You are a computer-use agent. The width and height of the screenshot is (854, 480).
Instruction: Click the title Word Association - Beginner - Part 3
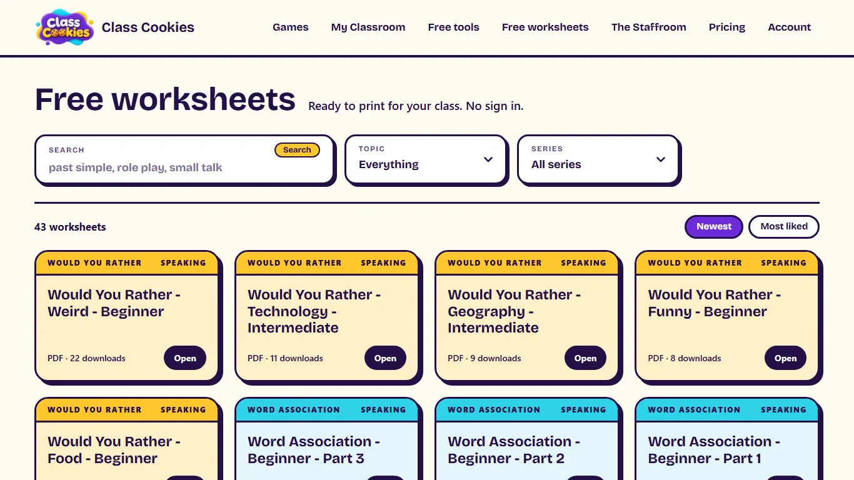[314, 450]
